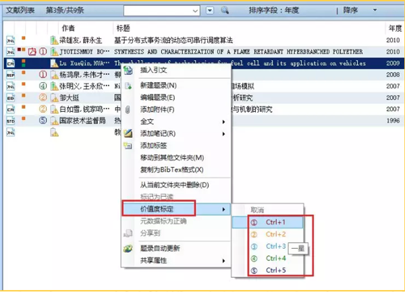405x292 pixels.
Task: Select 插入引文 from context menu
Action: point(154,70)
